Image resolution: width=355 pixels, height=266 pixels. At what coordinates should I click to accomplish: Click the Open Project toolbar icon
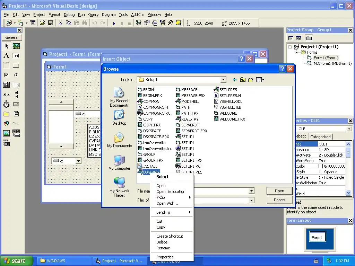[x=42, y=23]
